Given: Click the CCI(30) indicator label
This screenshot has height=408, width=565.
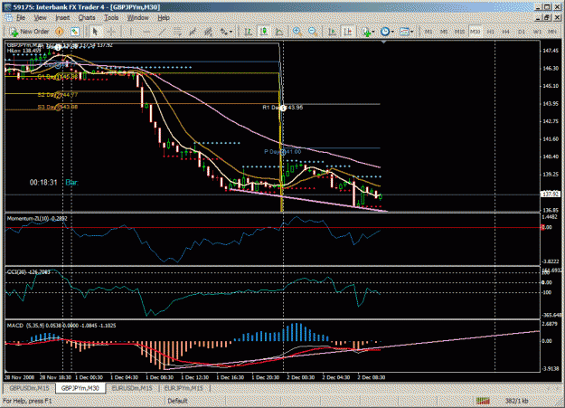Looking at the screenshot, I should click(x=28, y=272).
